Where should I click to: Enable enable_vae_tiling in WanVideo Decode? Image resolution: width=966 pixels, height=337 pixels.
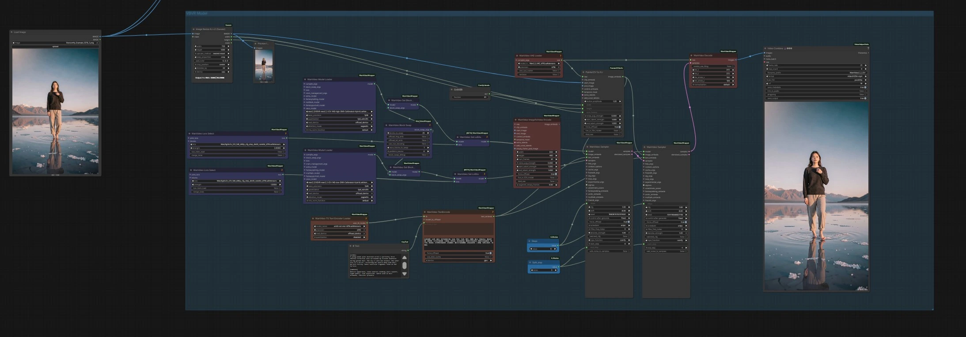(713, 67)
